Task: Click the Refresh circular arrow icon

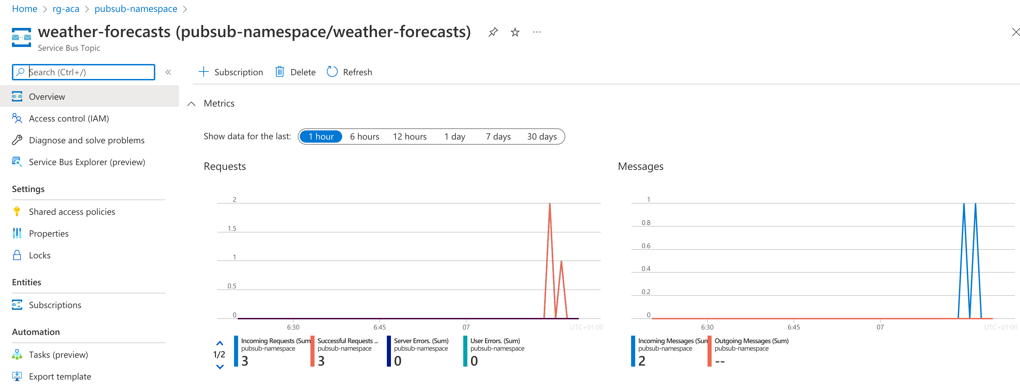Action: 332,72
